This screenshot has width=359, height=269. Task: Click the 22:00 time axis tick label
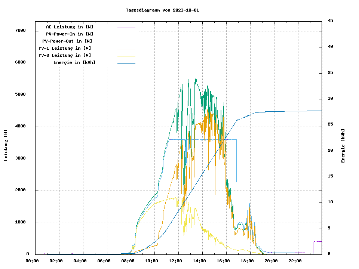pos(295,261)
